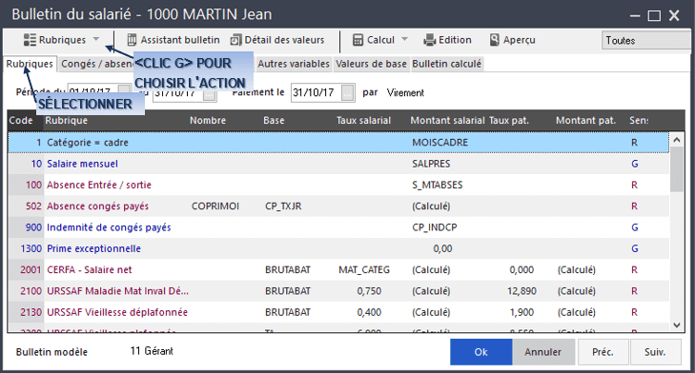The height and width of the screenshot is (373, 695).
Task: Click the OK button
Action: pyautogui.click(x=480, y=352)
